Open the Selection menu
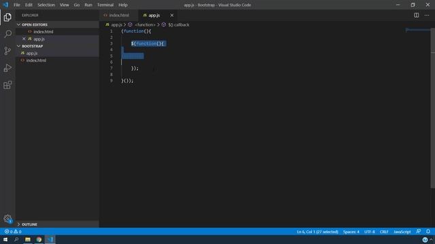The height and width of the screenshot is (244, 435). click(x=46, y=5)
